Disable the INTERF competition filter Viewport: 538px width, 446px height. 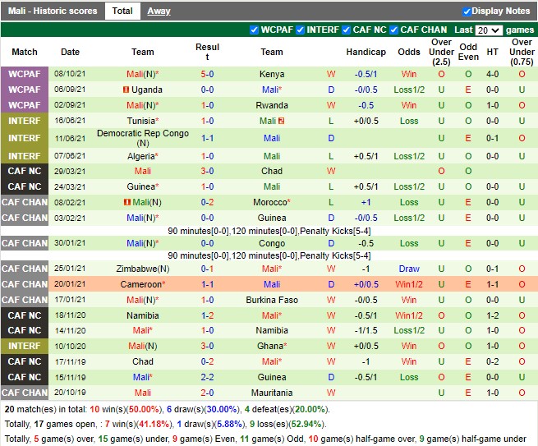tap(301, 30)
